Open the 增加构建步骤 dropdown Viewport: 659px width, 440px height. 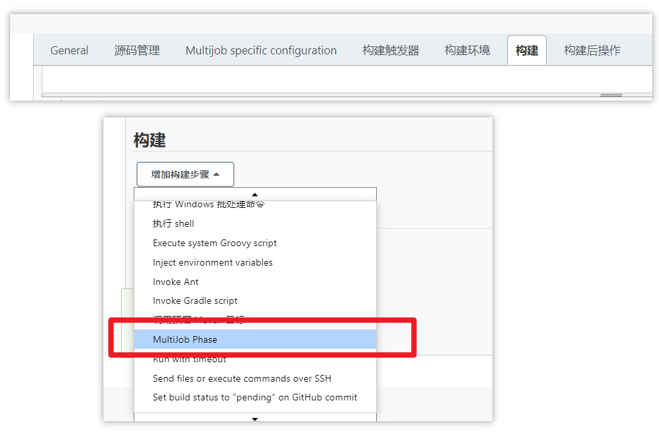click(185, 174)
